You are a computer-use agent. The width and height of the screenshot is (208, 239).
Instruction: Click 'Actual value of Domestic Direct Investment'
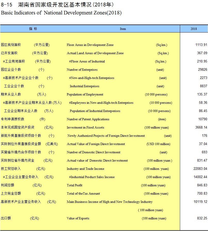coord(97,160)
